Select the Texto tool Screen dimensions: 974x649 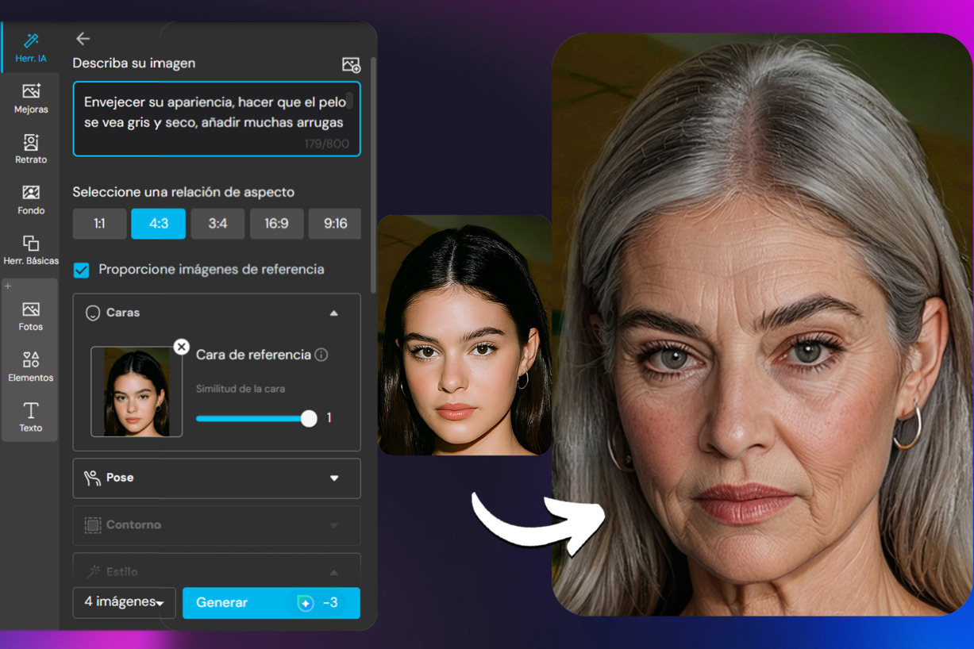30,416
